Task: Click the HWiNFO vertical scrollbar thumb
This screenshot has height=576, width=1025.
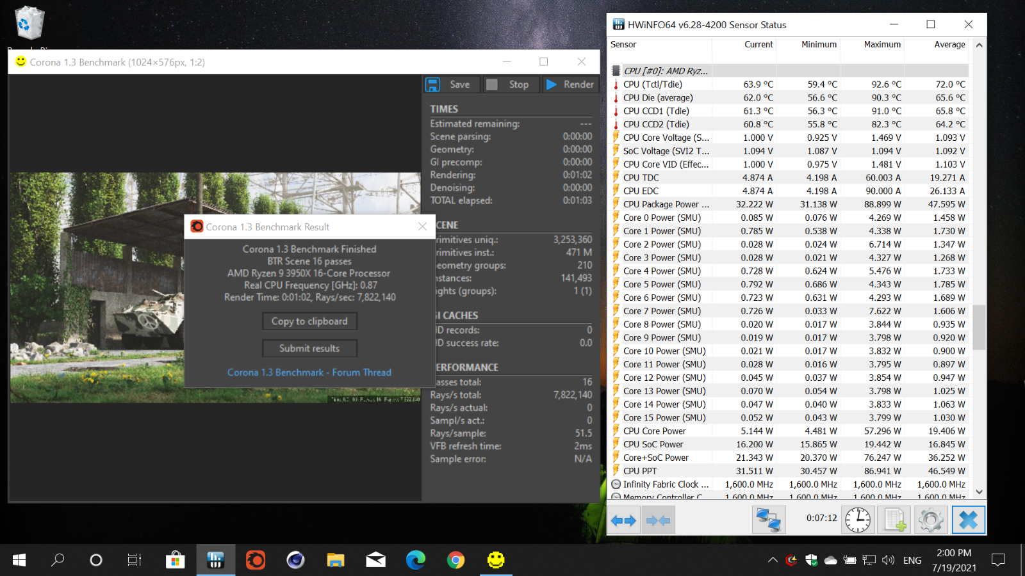Action: tap(979, 327)
